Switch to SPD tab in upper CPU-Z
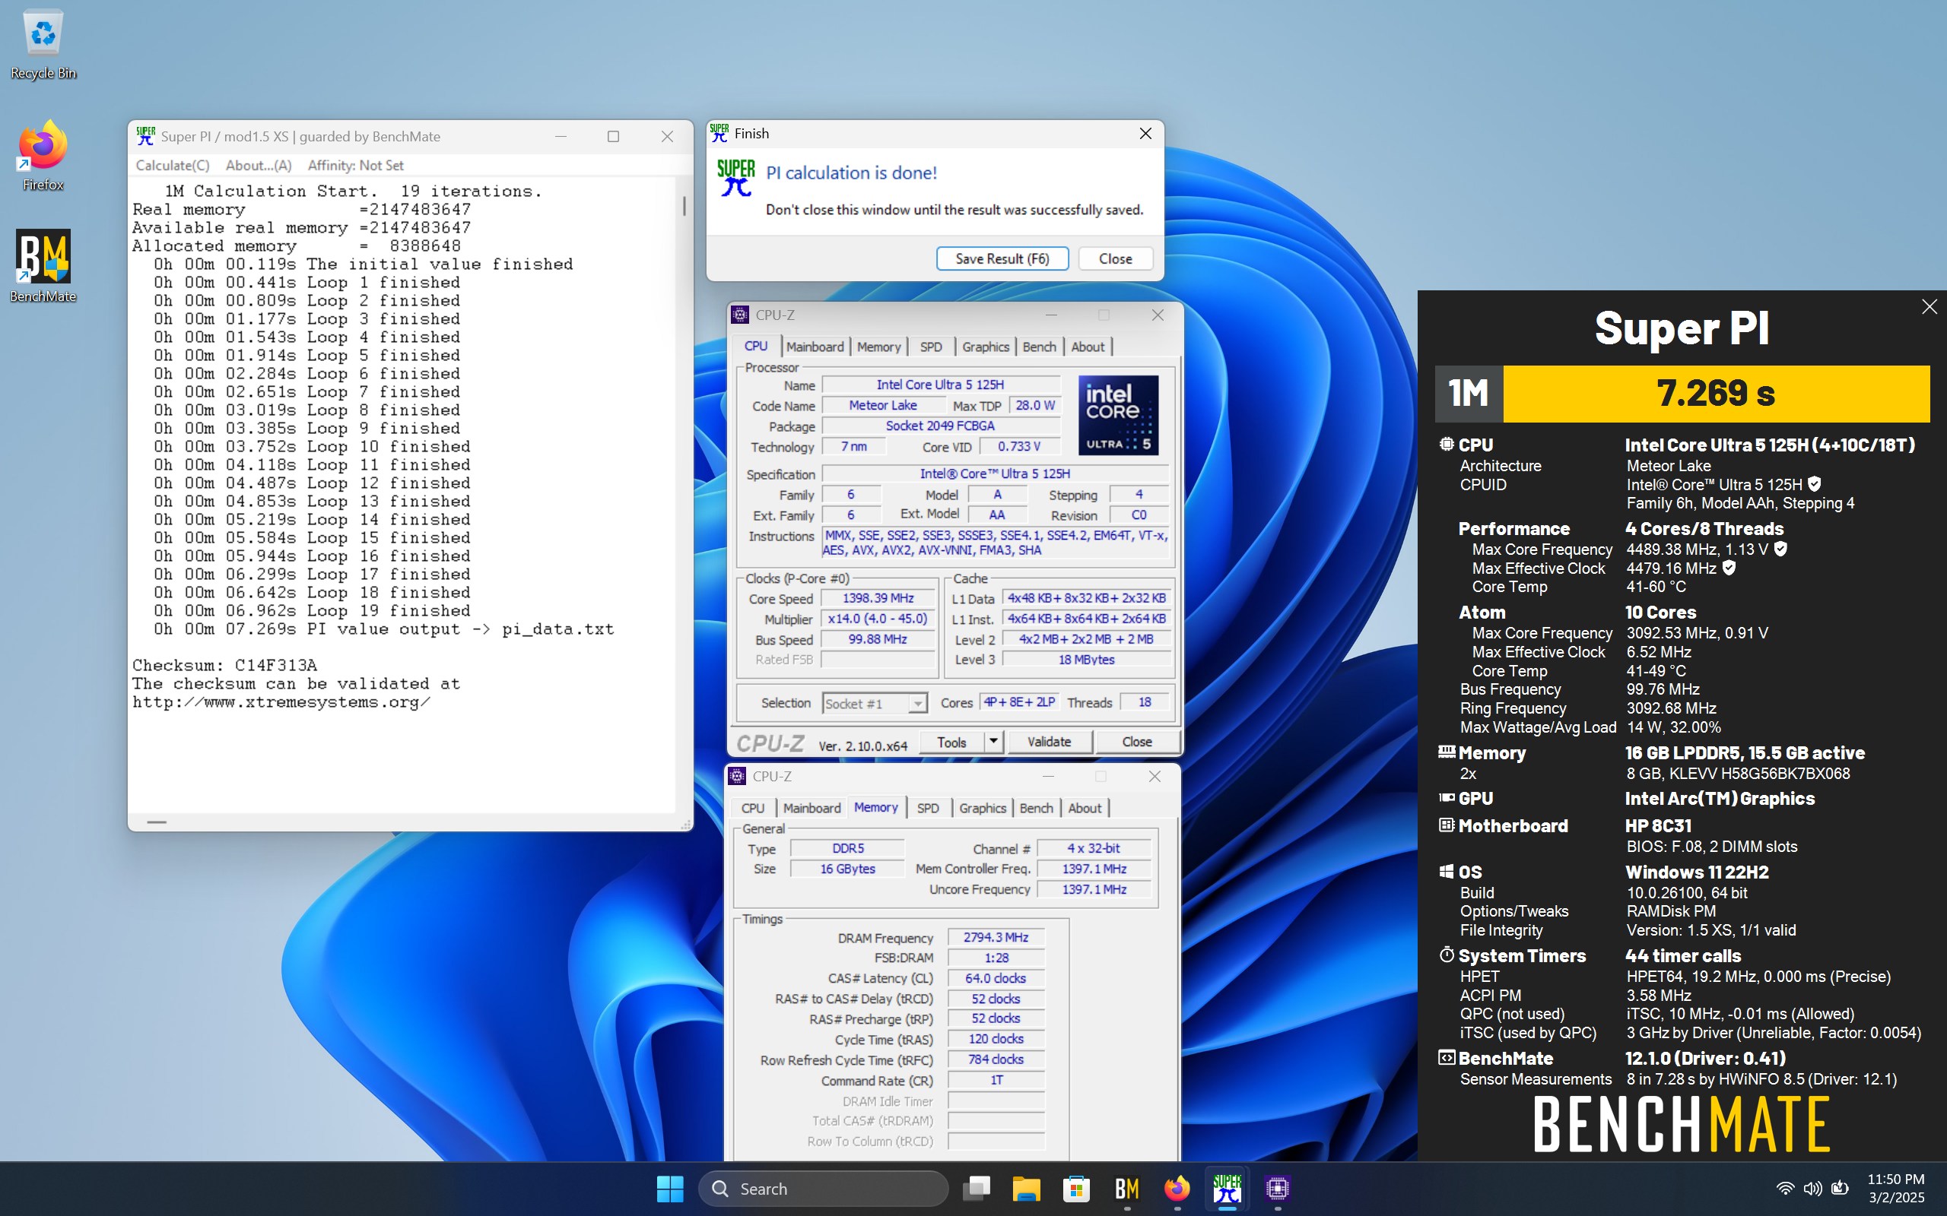The image size is (1947, 1216). tap(931, 347)
